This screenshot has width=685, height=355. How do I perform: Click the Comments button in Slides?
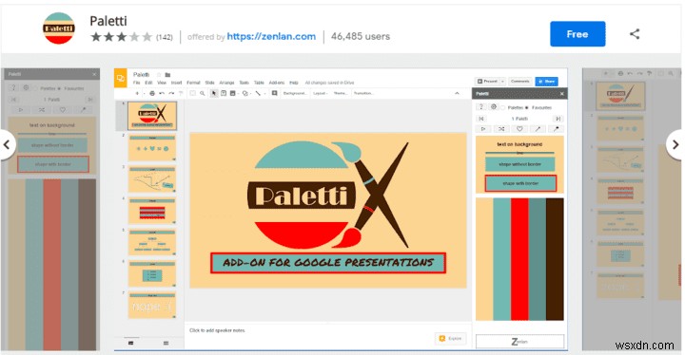(x=519, y=82)
